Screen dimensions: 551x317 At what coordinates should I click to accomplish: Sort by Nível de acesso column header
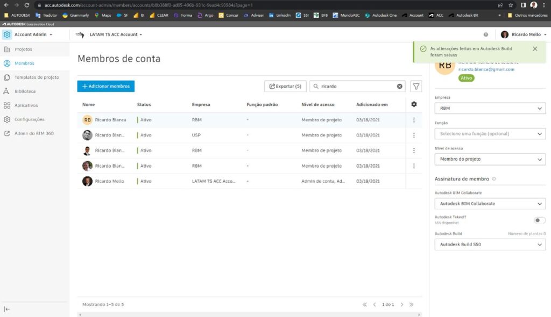tap(317, 105)
